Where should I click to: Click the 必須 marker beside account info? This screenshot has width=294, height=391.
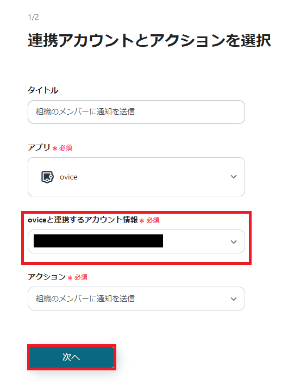(x=153, y=220)
